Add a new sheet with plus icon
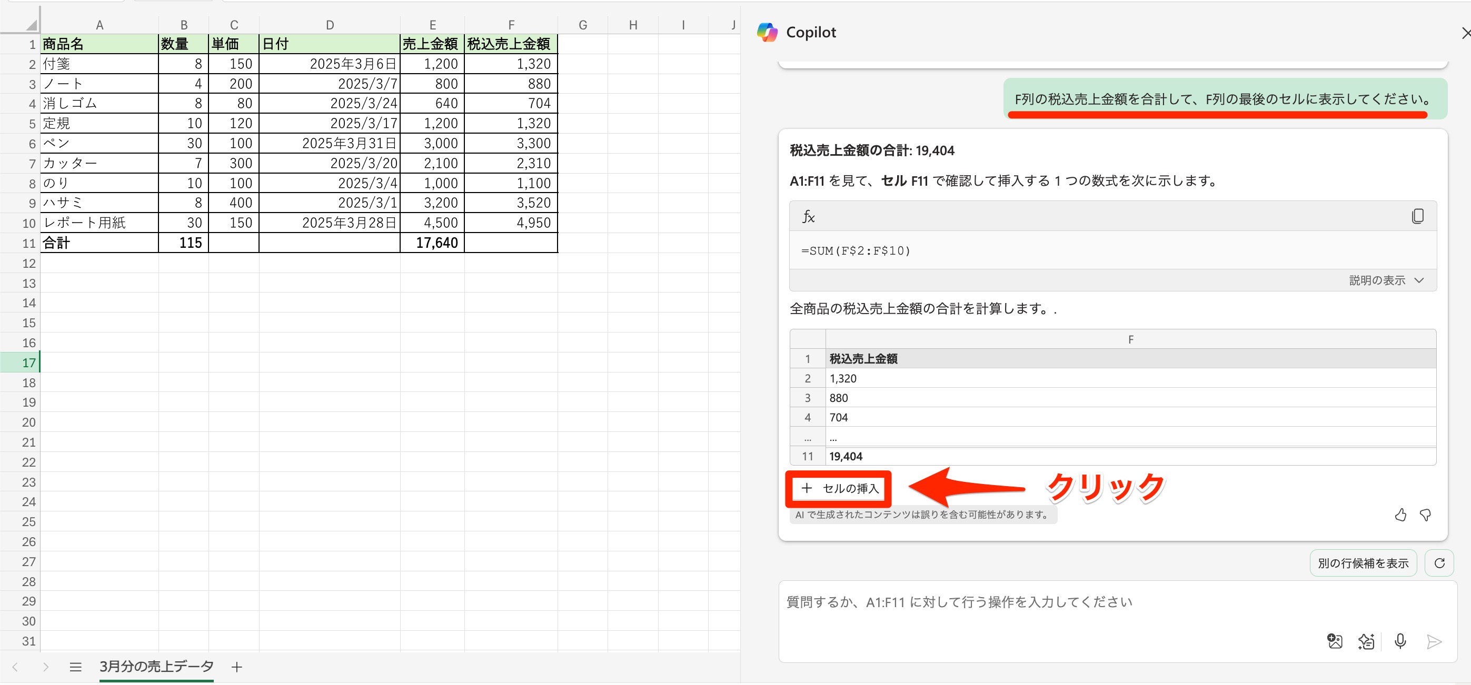This screenshot has width=1471, height=685. click(x=237, y=667)
